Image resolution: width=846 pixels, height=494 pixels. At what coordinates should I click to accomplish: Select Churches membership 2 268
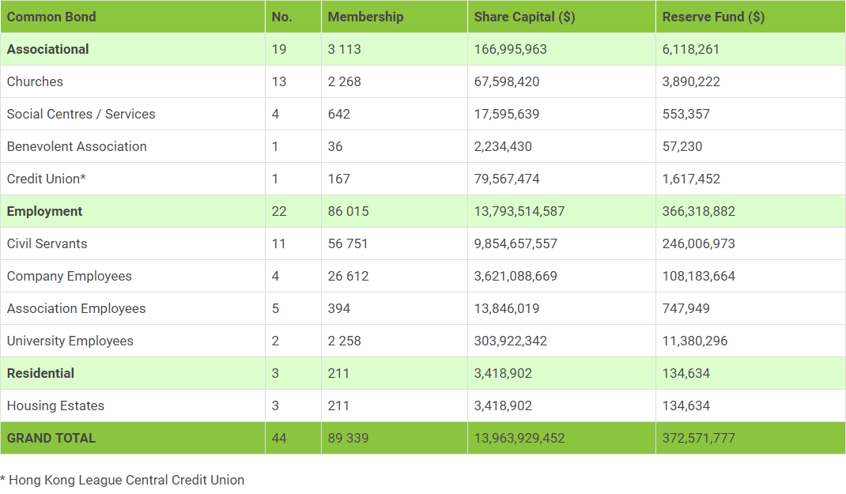coord(344,81)
